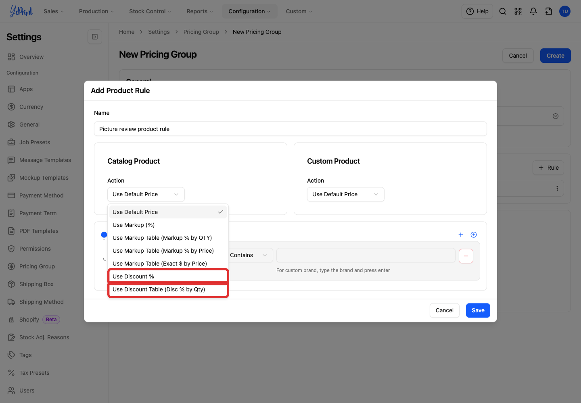The image size is (581, 403).
Task: Open Custom Product Action dropdown
Action: (x=346, y=194)
